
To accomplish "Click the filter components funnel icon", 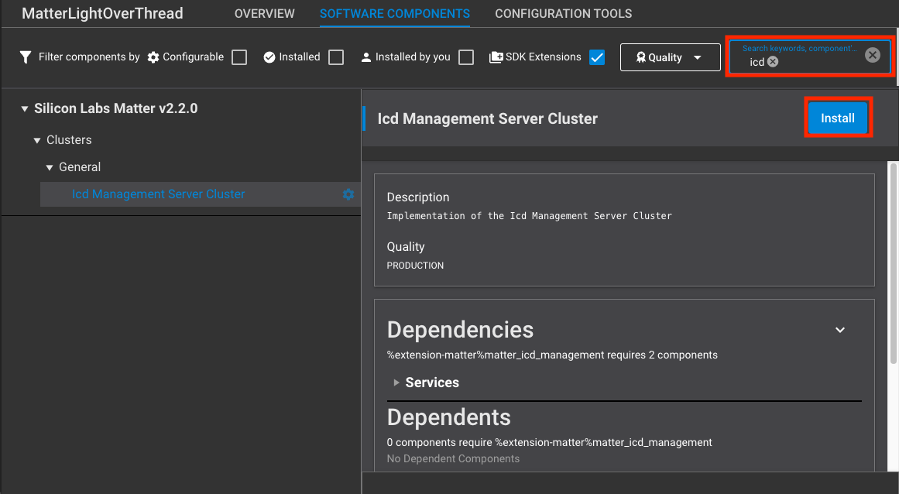I will click(26, 57).
